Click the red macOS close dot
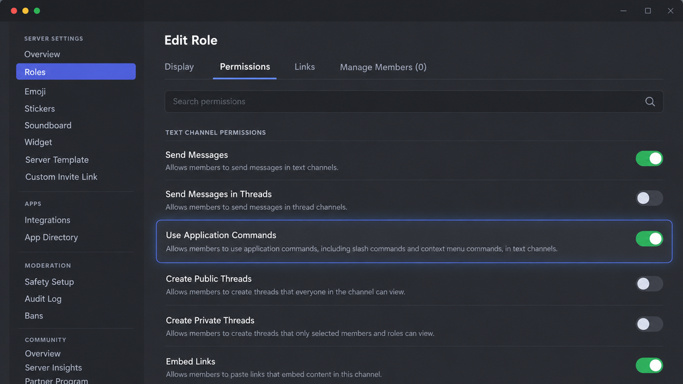Image resolution: width=683 pixels, height=384 pixels. tap(14, 11)
